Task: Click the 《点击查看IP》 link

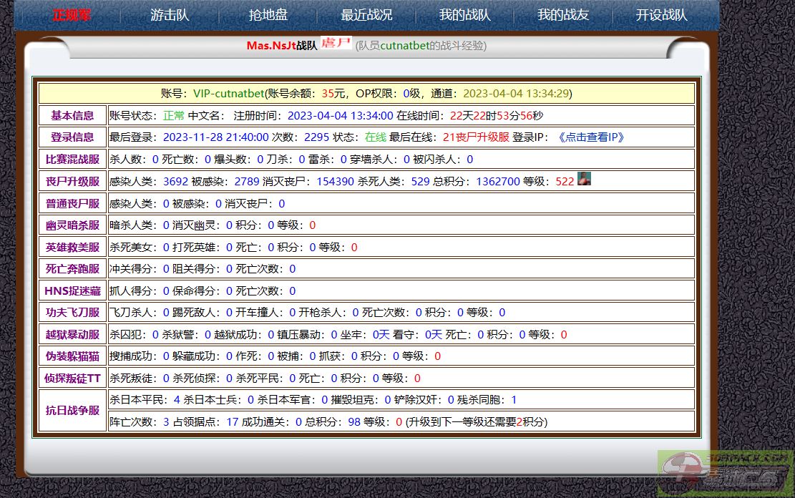Action: pyautogui.click(x=591, y=137)
